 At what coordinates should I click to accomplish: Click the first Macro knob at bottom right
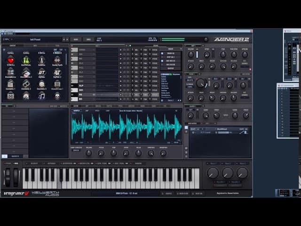213,172
